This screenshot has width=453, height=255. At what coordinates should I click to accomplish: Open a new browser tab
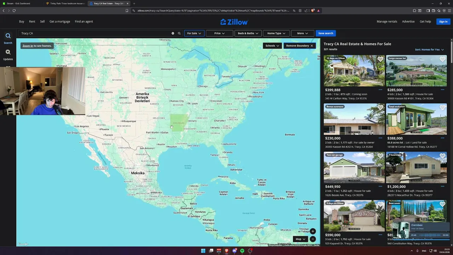coord(134,4)
